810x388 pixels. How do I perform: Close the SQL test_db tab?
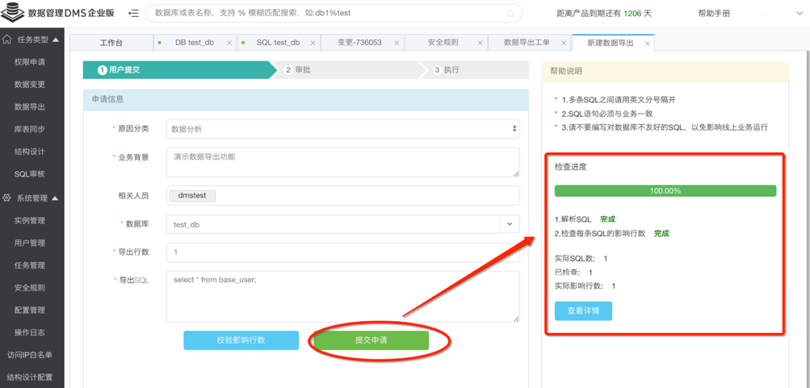tap(313, 43)
